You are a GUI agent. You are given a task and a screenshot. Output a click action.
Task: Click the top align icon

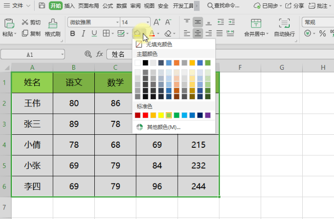187,22
